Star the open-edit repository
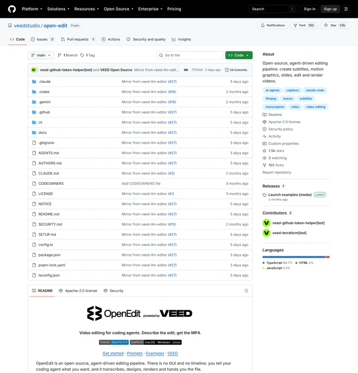This screenshot has width=358, height=373. coord(335,25)
